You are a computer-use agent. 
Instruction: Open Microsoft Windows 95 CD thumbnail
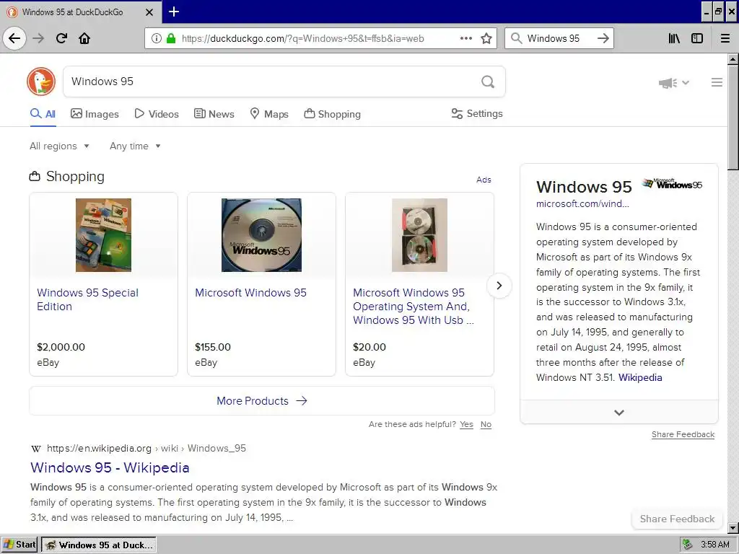[x=261, y=235]
